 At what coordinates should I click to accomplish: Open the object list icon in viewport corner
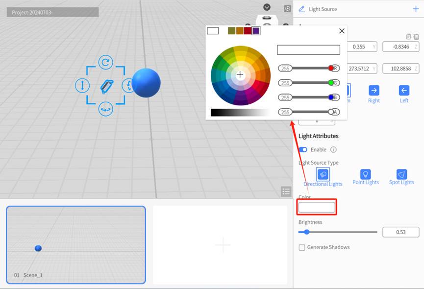coord(286,192)
